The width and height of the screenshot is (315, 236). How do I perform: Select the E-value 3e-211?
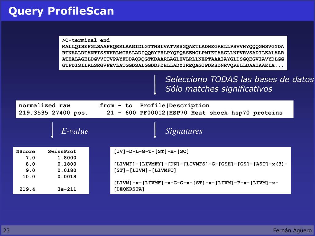(67, 189)
